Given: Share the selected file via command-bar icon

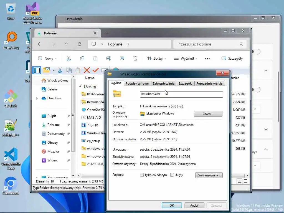Looking at the screenshot, I should tap(122, 58).
